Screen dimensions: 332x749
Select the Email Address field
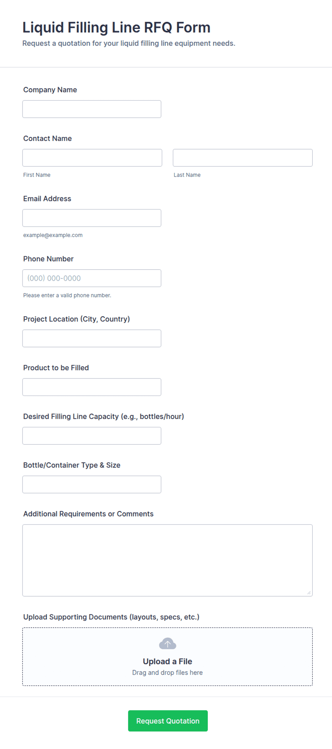pyautogui.click(x=92, y=218)
